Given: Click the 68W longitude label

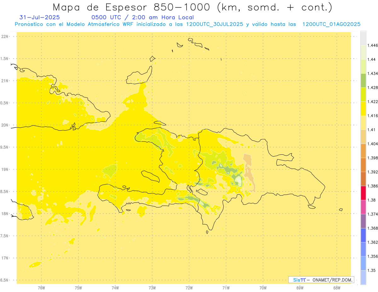Looking at the screenshot, I should tap(337, 288).
